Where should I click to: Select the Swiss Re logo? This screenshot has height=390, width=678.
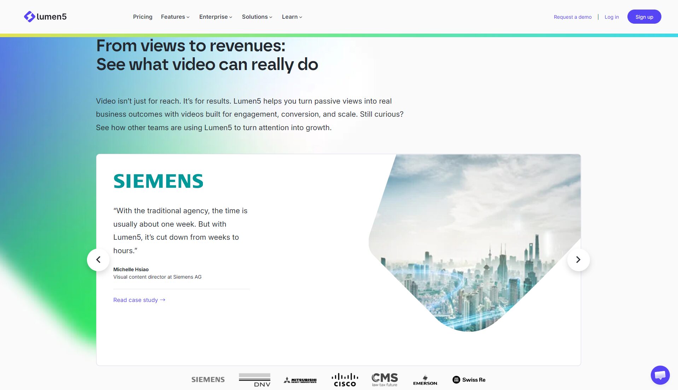[469, 380]
